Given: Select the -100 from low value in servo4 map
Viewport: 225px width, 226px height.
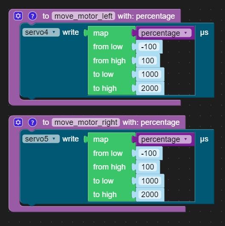Looking at the screenshot, I should 149,47.
